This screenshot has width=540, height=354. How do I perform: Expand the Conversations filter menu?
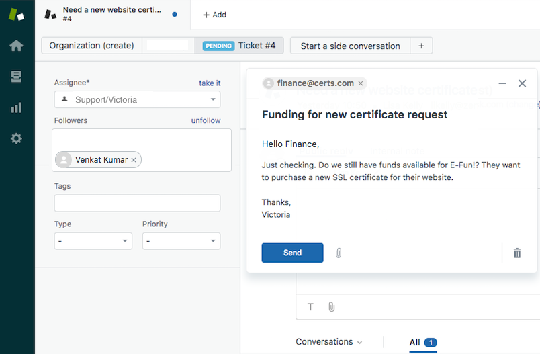point(329,342)
